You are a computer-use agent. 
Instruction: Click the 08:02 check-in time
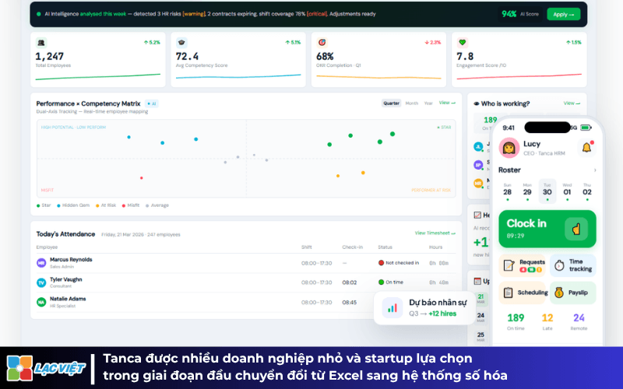click(x=349, y=282)
